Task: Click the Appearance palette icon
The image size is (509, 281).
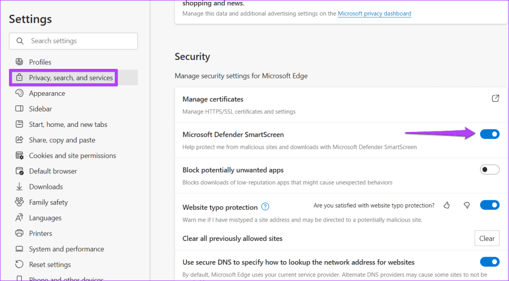Action: tap(19, 93)
